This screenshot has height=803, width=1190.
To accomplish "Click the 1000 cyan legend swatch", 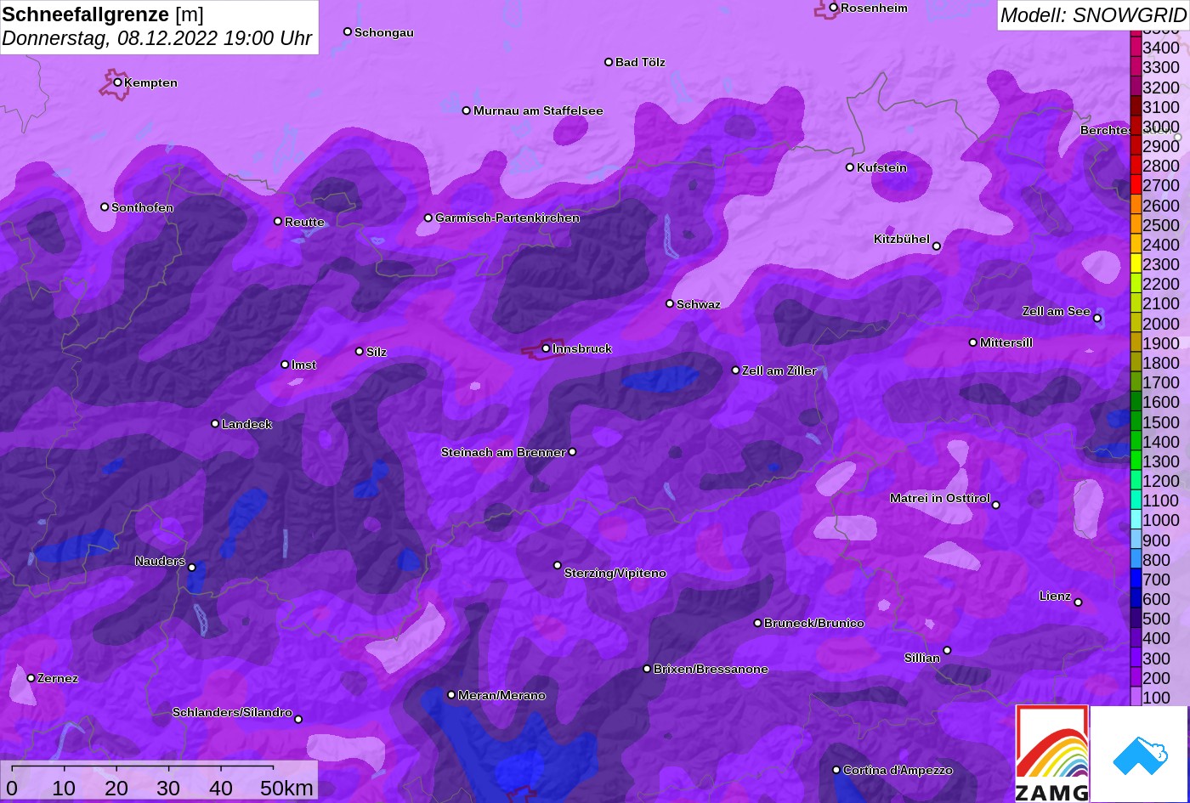I will 1136,520.
